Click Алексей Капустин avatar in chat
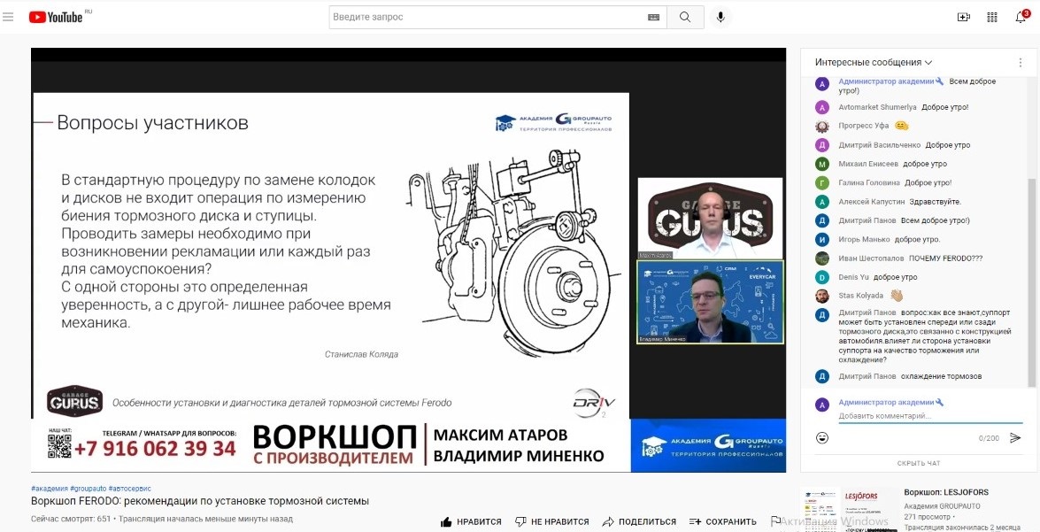Viewport: 1040px width, 532px height. [x=822, y=202]
